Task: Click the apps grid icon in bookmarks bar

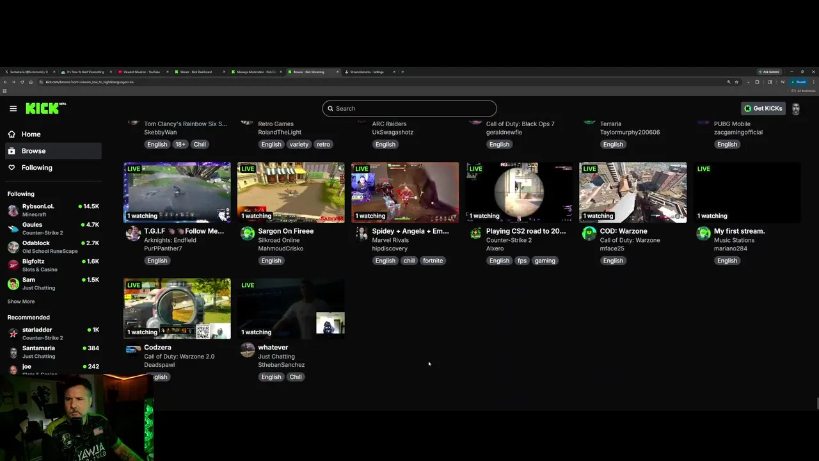Action: pos(4,90)
